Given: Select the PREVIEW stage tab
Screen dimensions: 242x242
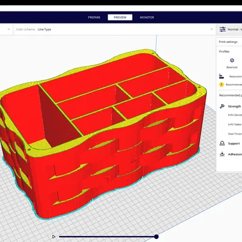Looking at the screenshot, I should point(120,18).
